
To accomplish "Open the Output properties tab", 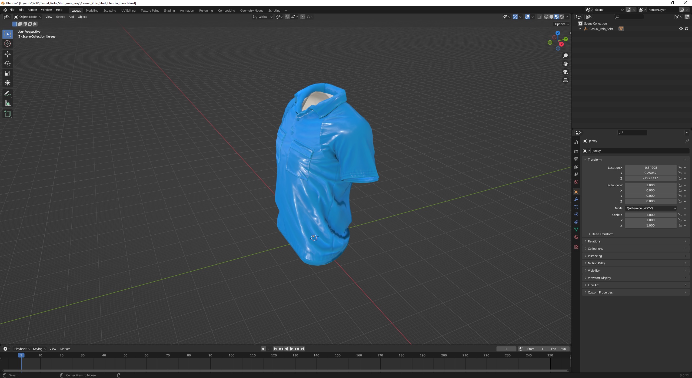I will tap(576, 159).
